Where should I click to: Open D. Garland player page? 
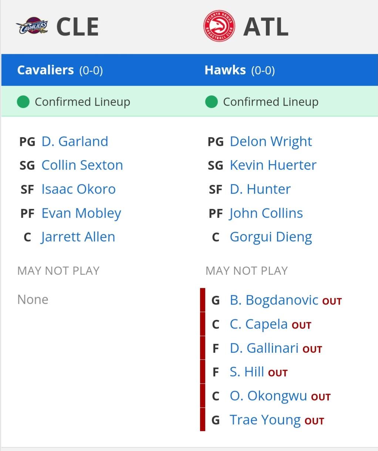(x=75, y=141)
